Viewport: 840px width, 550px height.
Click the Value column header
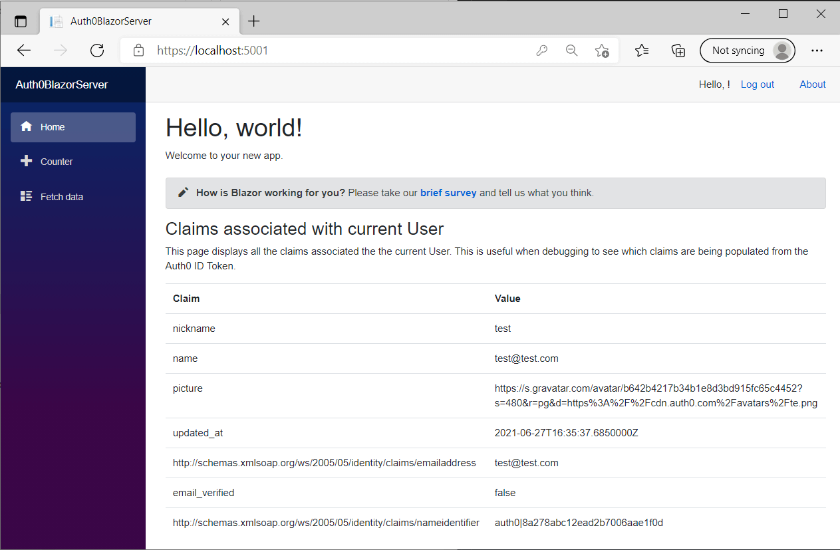click(507, 299)
